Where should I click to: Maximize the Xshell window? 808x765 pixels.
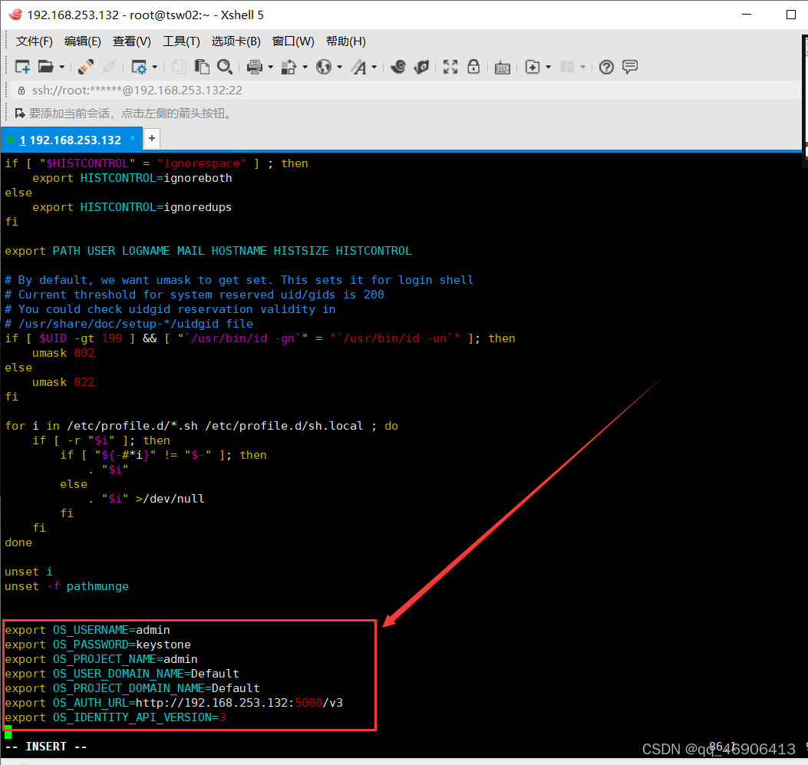791,15
